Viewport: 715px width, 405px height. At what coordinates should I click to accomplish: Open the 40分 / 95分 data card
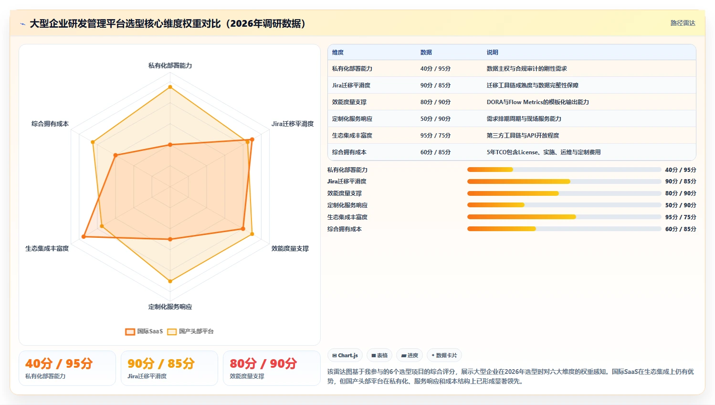(x=67, y=368)
